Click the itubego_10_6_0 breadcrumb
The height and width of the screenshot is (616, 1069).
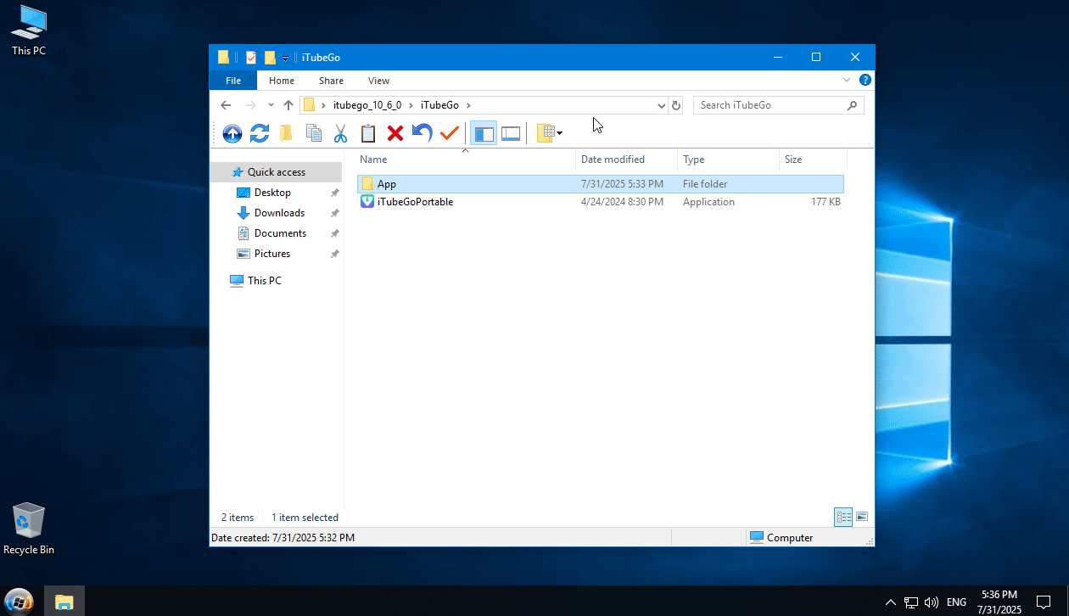coord(367,105)
